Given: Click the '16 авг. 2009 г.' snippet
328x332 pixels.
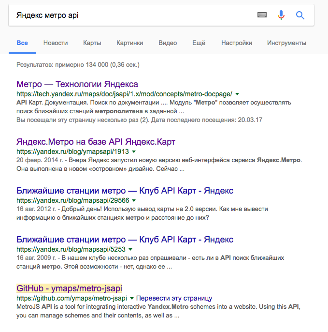Looking at the screenshot, I should point(150,262).
